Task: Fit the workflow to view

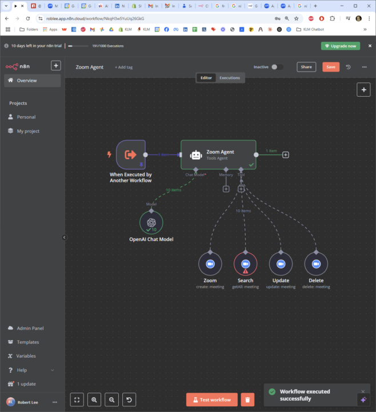Action: (x=77, y=399)
